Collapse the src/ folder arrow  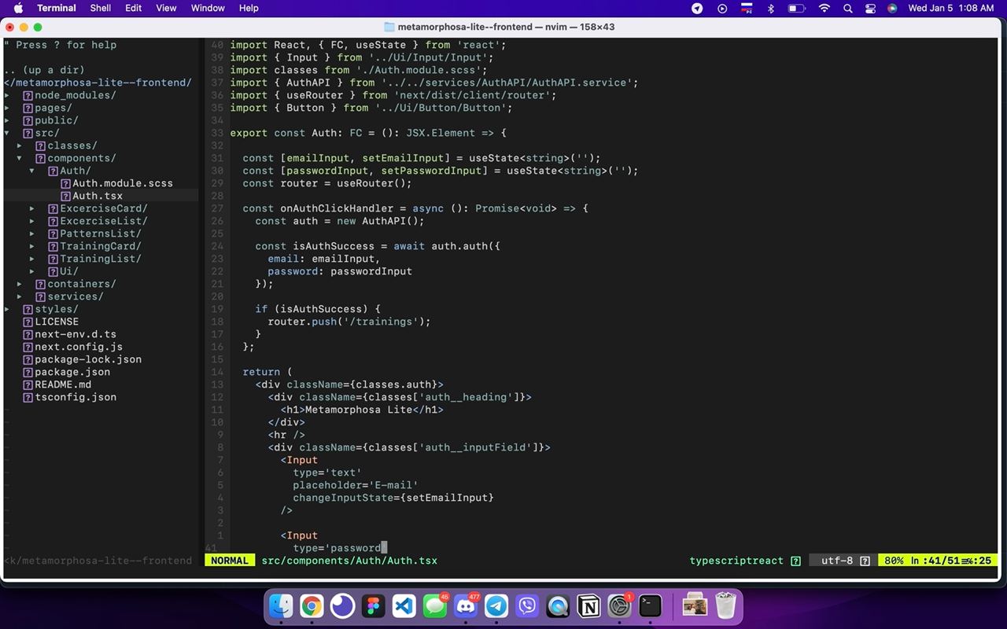click(x=7, y=133)
